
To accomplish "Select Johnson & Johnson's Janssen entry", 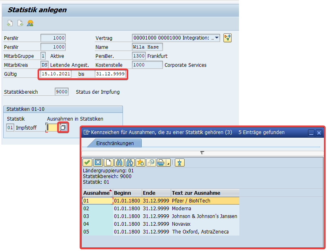I will pyautogui.click(x=161, y=216).
